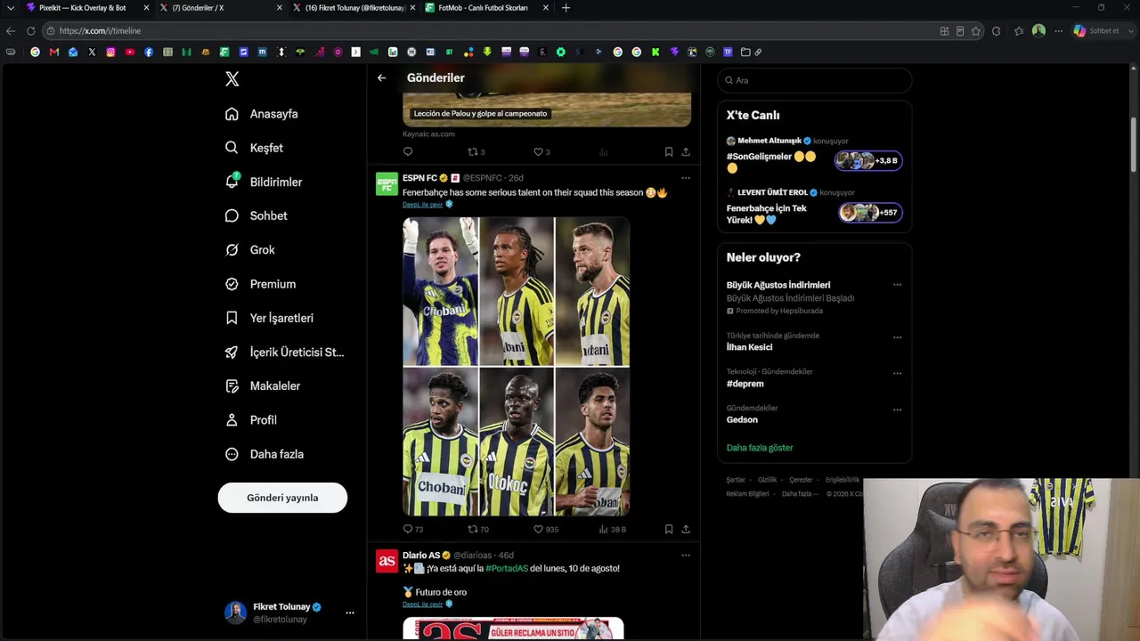The height and width of the screenshot is (641, 1140).
Task: Open Profil page
Action: tap(251, 420)
